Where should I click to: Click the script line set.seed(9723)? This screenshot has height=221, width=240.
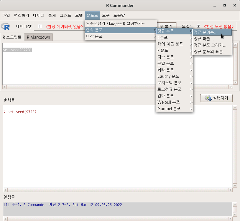[x=17, y=50]
